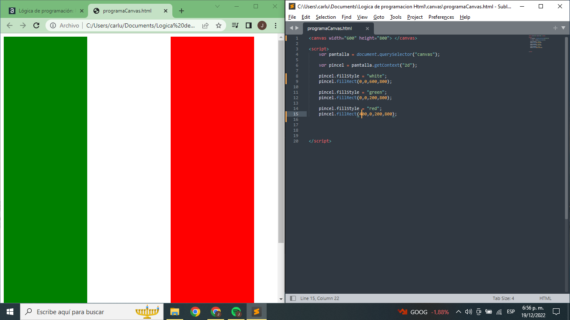Viewport: 570px width, 320px height.
Task: Click Chrome's forward navigation arrow
Action: tap(23, 25)
